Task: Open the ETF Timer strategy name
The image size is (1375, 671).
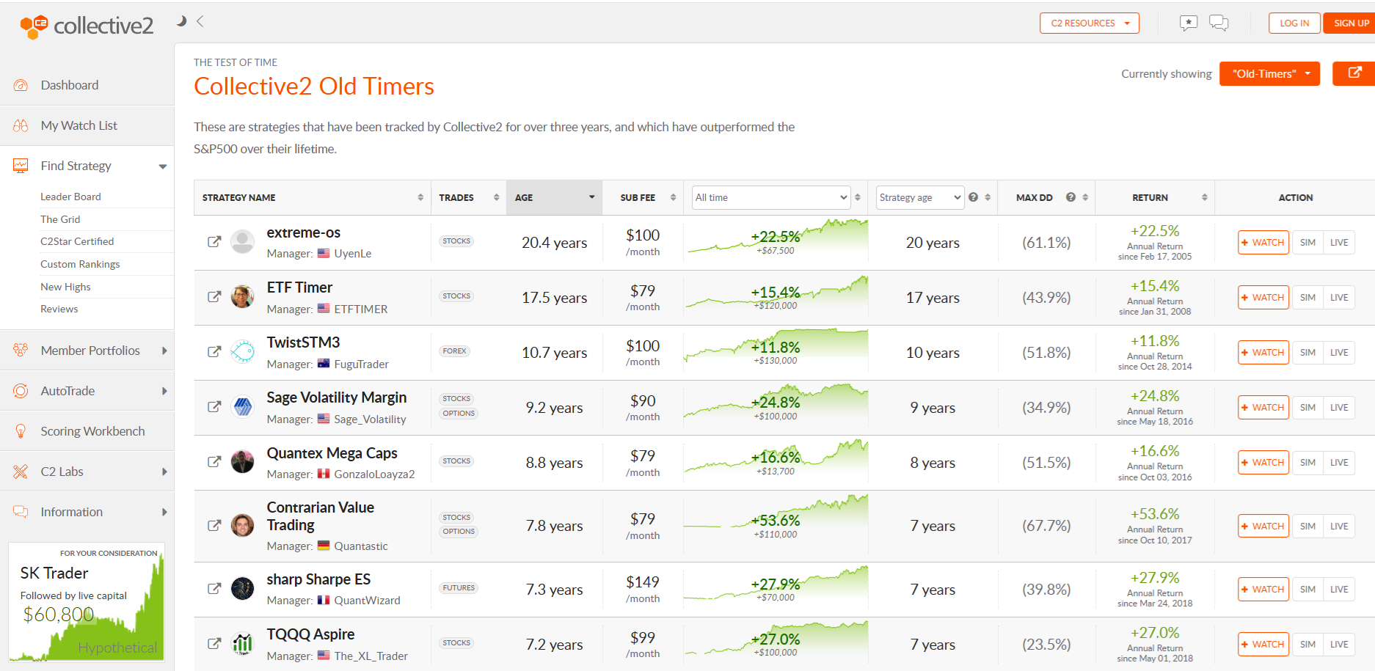Action: tap(299, 287)
